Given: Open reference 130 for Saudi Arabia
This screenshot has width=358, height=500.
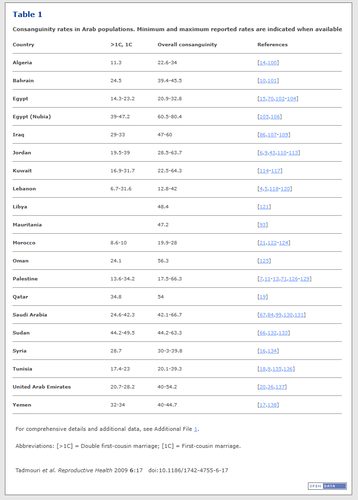Looking at the screenshot, I should point(288,315).
